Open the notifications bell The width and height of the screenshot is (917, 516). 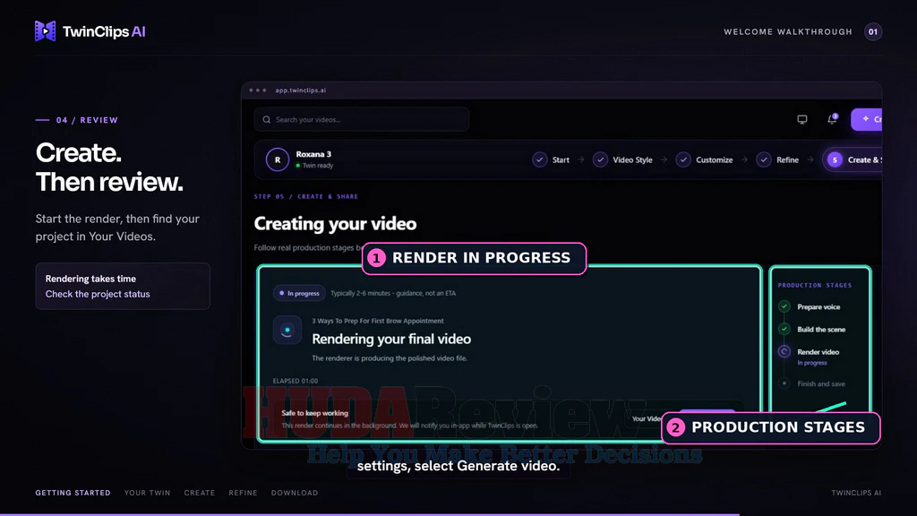coord(832,119)
